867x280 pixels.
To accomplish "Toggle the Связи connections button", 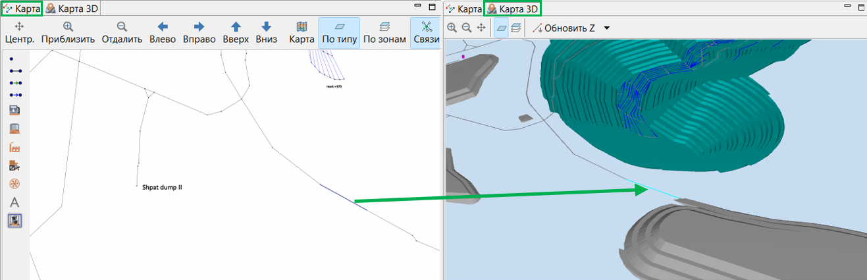I will 426,33.
